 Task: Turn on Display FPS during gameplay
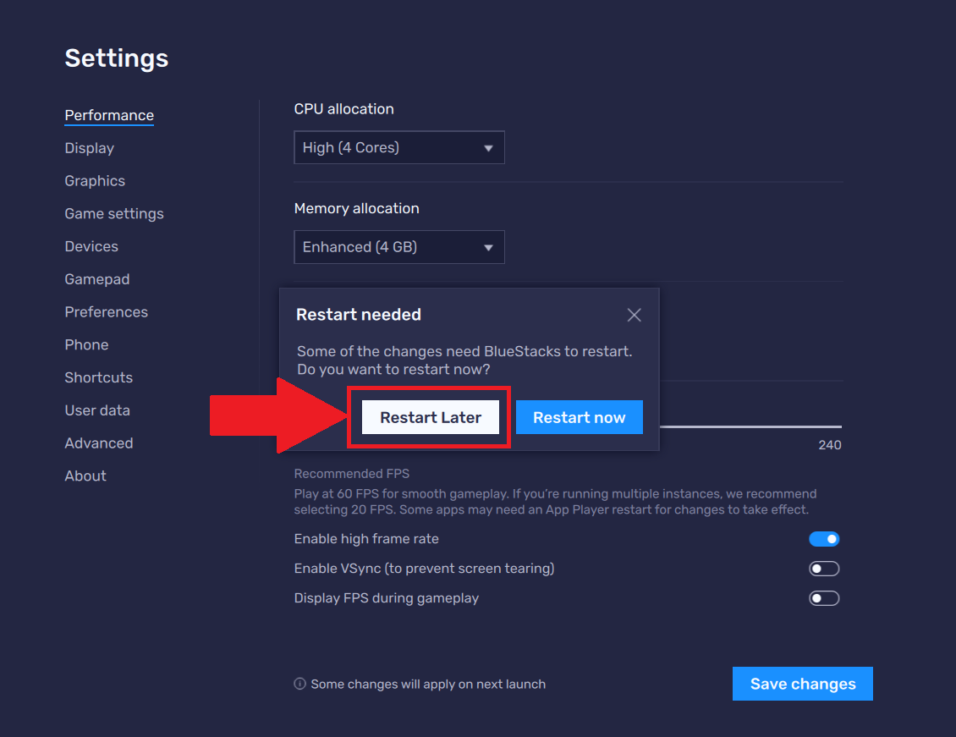(824, 598)
